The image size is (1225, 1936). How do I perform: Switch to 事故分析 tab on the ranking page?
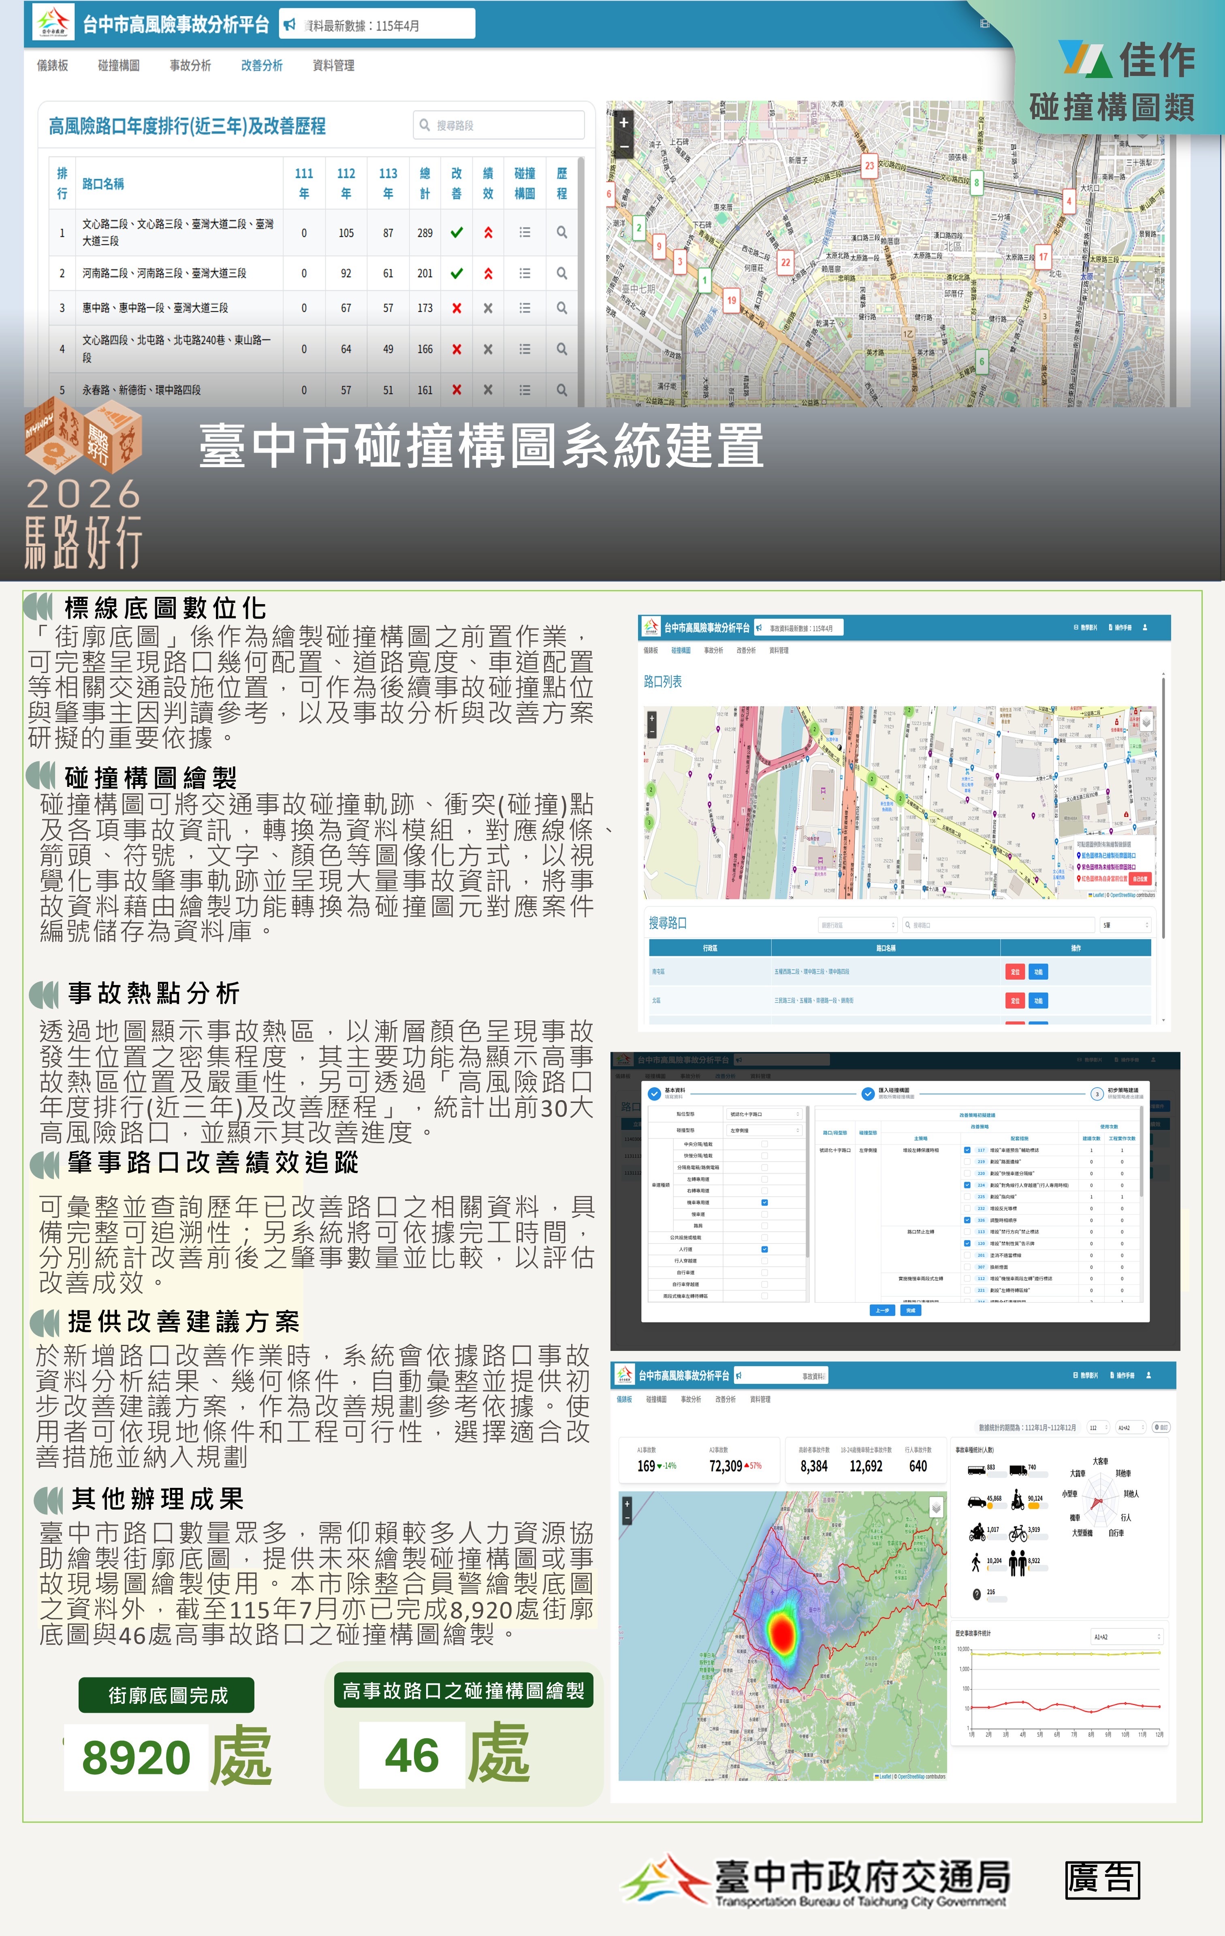click(x=190, y=66)
